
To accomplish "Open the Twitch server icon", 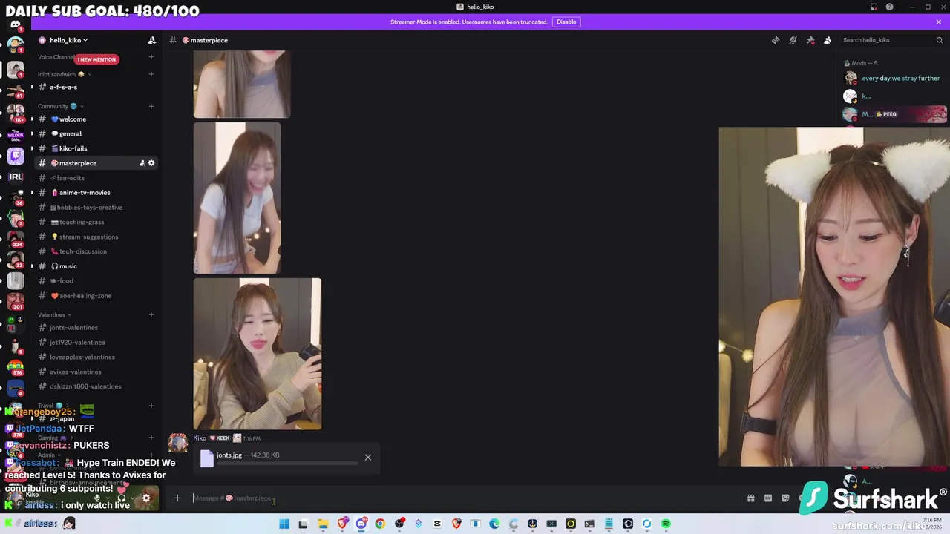I will click(x=16, y=156).
